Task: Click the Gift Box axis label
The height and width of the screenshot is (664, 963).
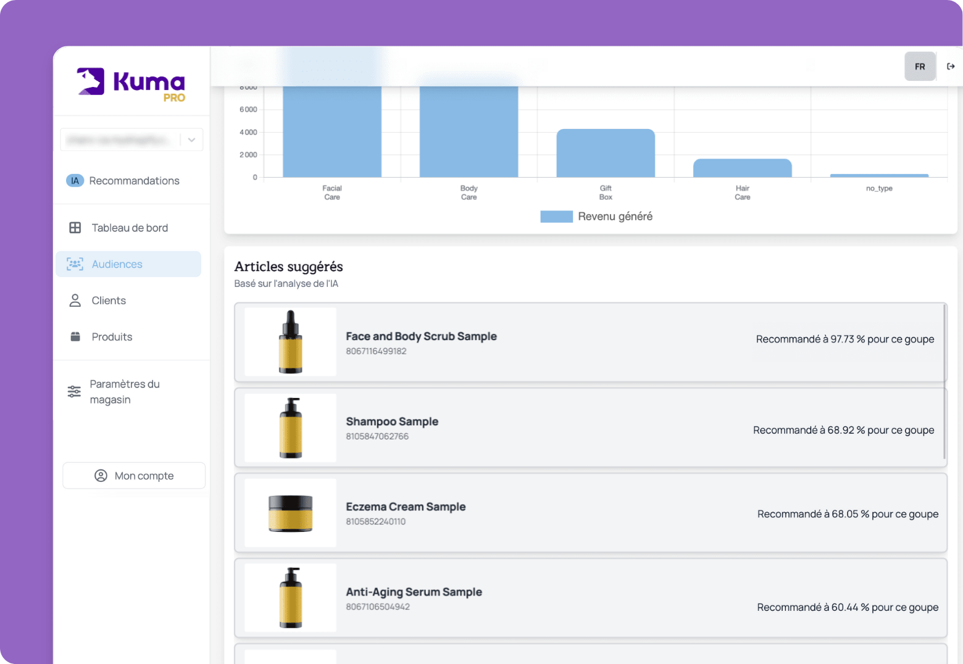Action: [x=606, y=193]
